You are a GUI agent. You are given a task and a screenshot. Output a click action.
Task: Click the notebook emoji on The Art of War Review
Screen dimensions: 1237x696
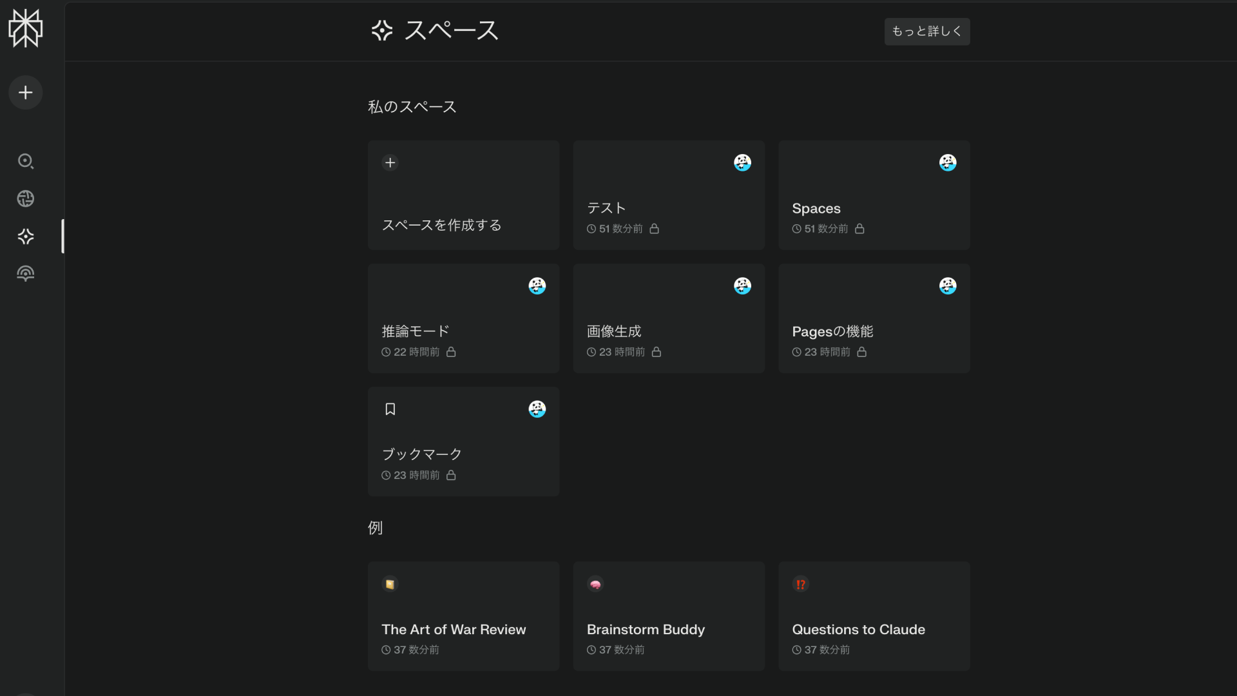click(389, 584)
